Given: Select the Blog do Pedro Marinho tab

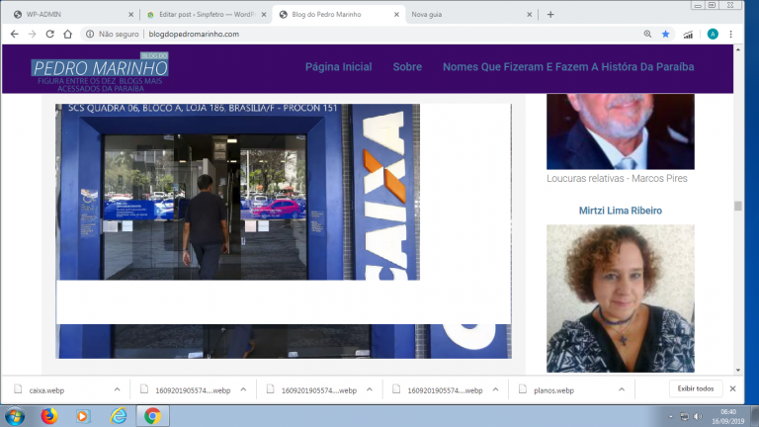Looking at the screenshot, I should pyautogui.click(x=339, y=15).
